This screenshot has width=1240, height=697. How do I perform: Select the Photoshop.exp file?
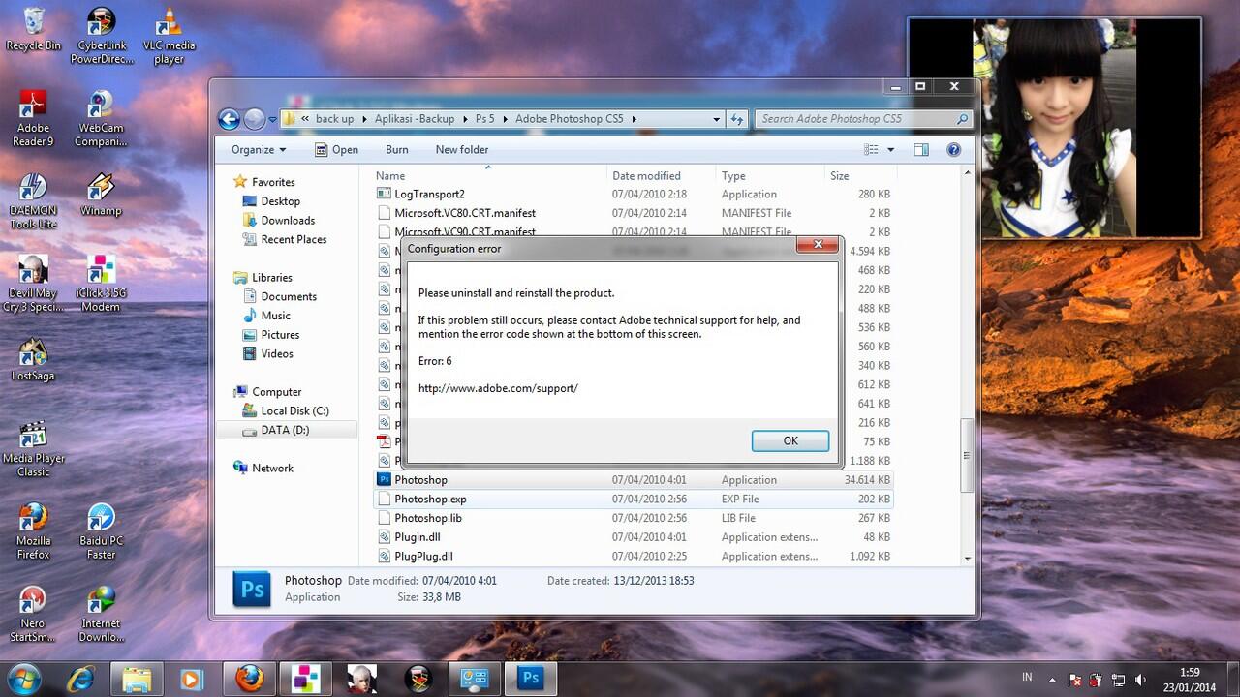pyautogui.click(x=633, y=500)
